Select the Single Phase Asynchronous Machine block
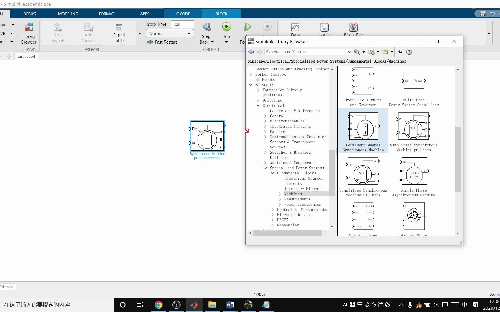 click(414, 177)
